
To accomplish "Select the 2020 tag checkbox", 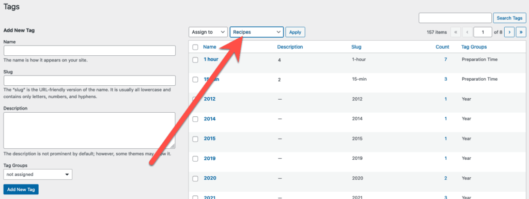I will pos(195,178).
